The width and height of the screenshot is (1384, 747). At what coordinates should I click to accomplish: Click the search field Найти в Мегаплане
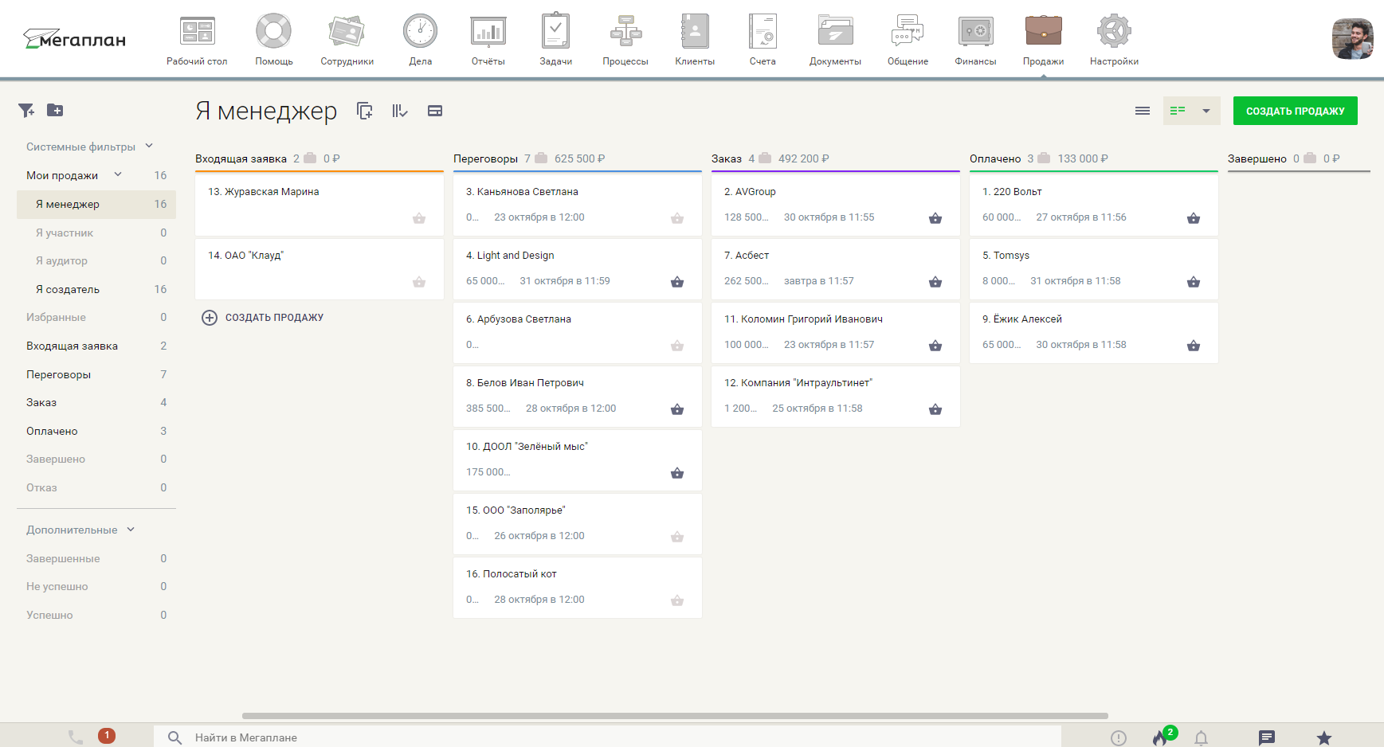click(x=607, y=737)
